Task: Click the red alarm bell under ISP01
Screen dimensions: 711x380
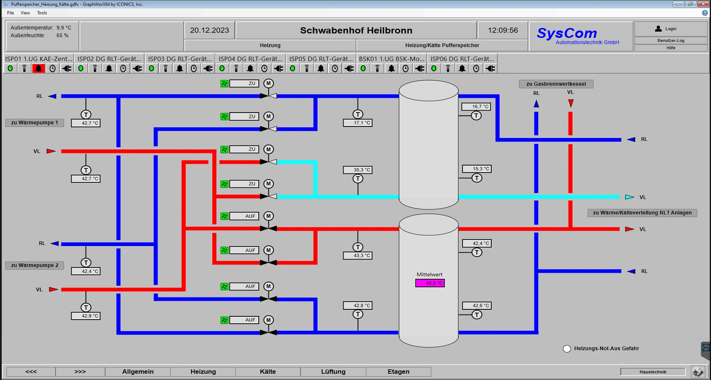Action: click(39, 69)
